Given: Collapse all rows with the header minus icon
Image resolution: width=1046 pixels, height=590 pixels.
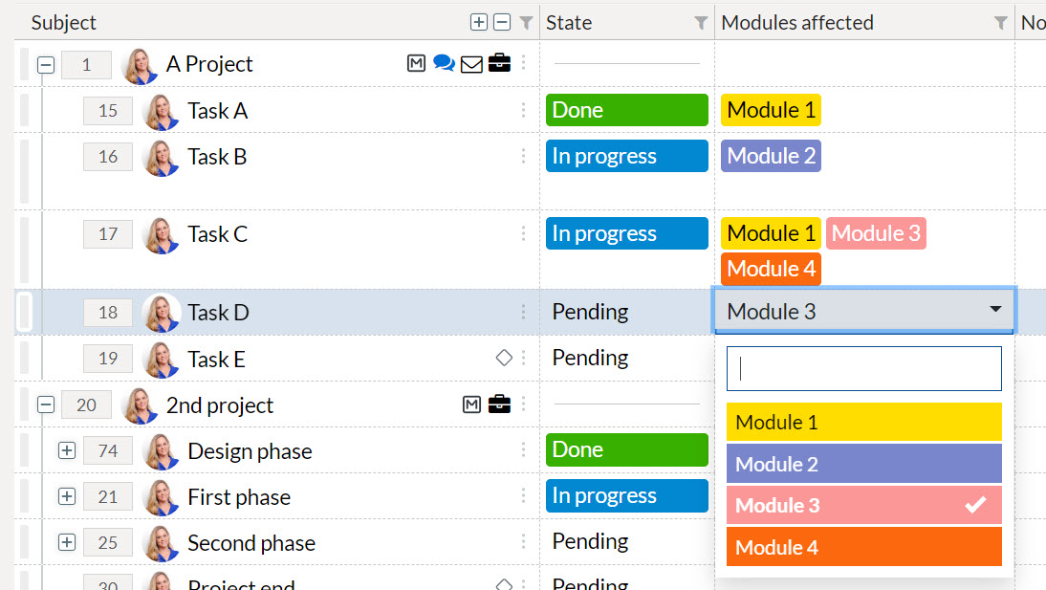Looking at the screenshot, I should [502, 22].
